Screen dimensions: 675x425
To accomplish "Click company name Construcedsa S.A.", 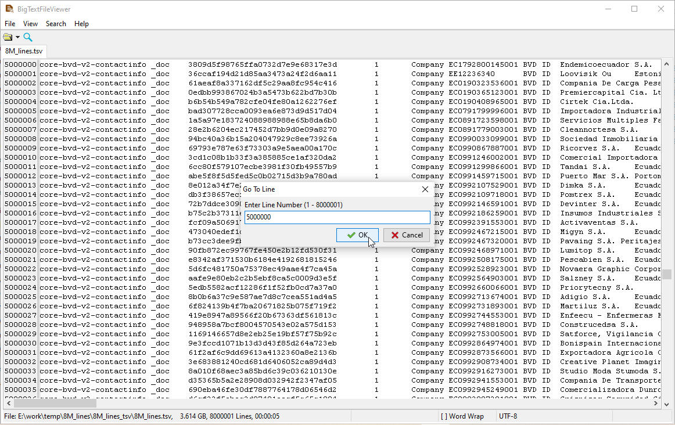I will coord(599,325).
